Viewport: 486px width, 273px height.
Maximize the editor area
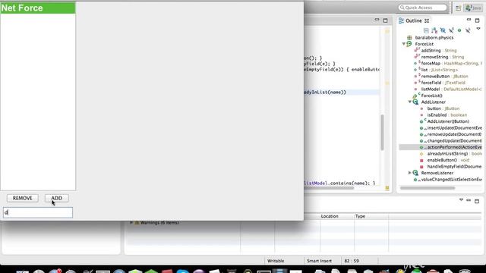click(385, 20)
